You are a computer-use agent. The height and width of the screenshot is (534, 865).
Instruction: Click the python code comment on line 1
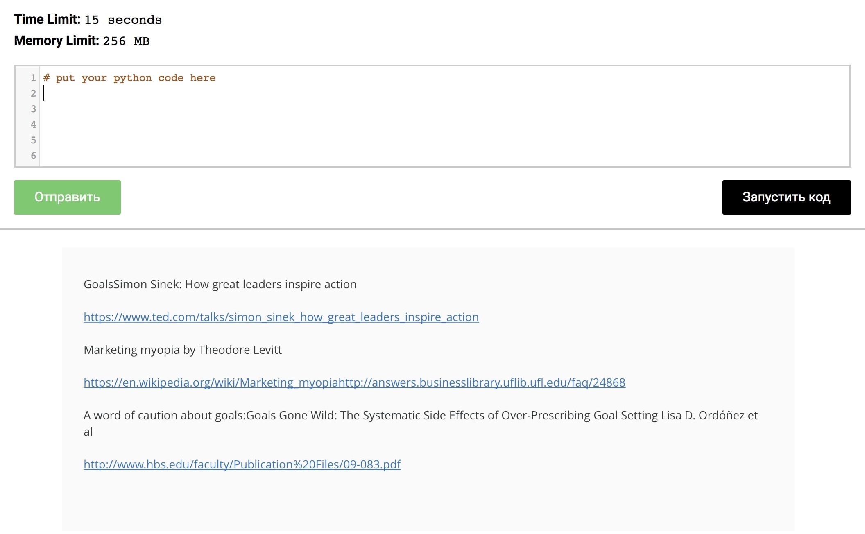click(129, 78)
